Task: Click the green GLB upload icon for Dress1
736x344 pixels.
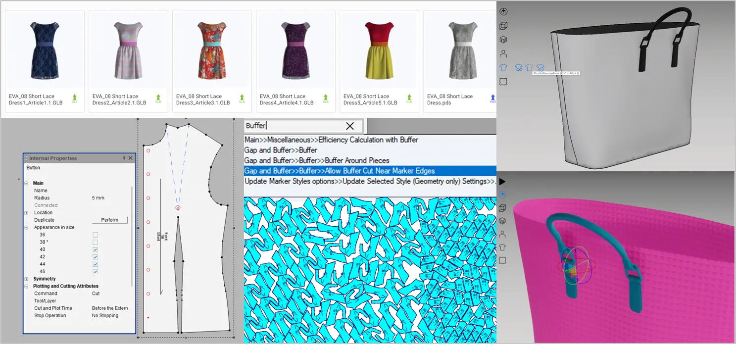Action: (75, 98)
